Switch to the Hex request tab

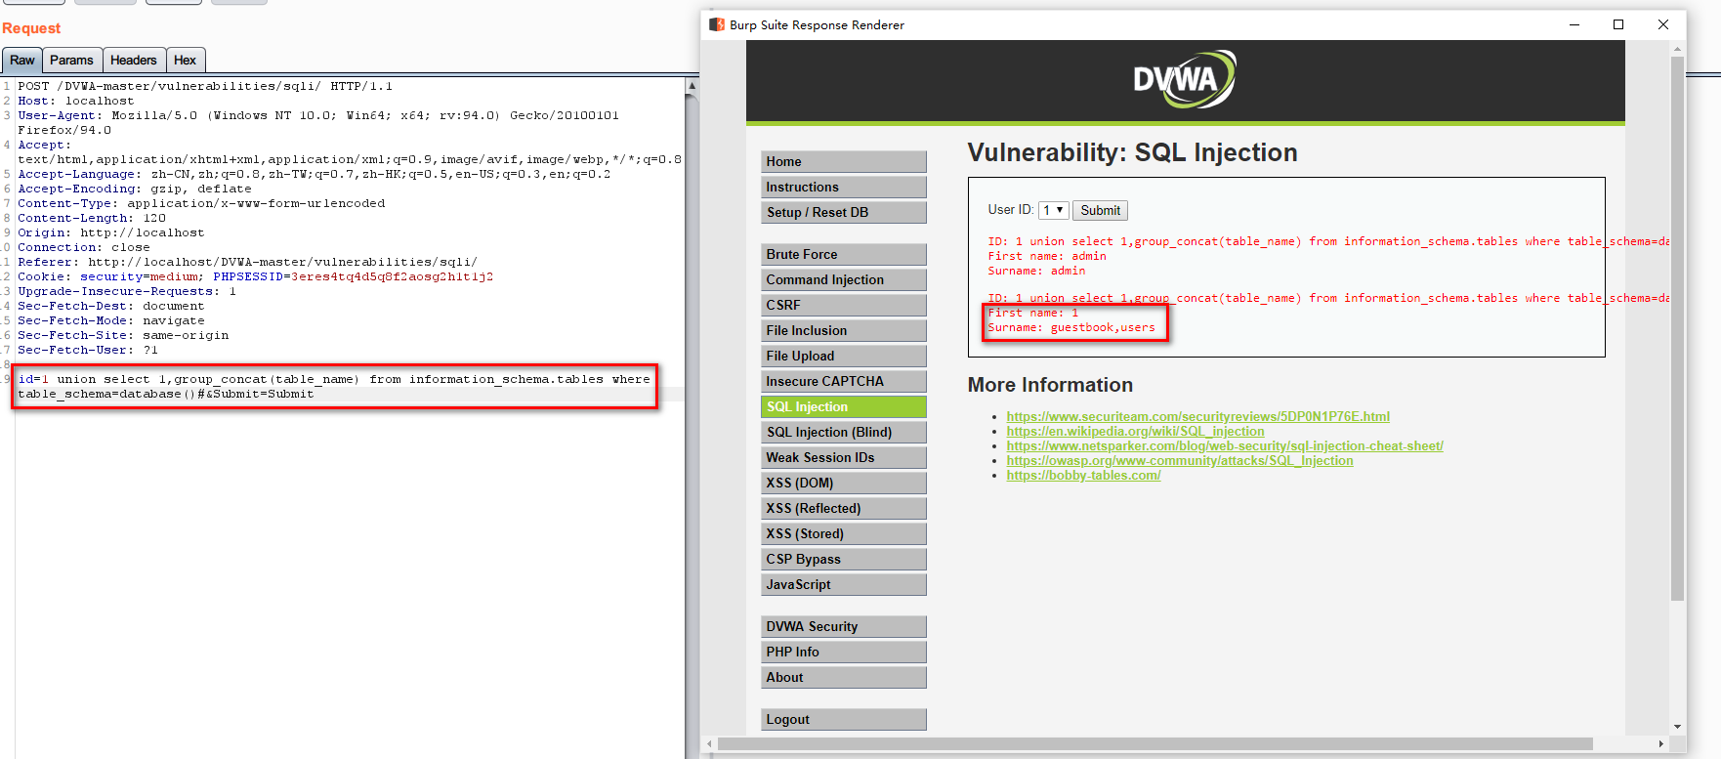pos(185,61)
